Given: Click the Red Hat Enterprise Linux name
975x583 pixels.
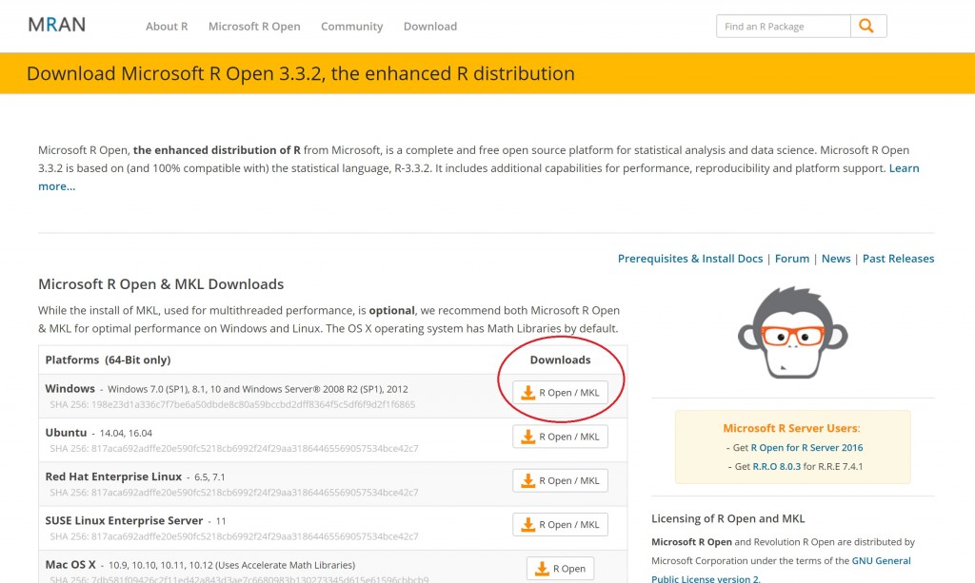Looking at the screenshot, I should click(113, 476).
